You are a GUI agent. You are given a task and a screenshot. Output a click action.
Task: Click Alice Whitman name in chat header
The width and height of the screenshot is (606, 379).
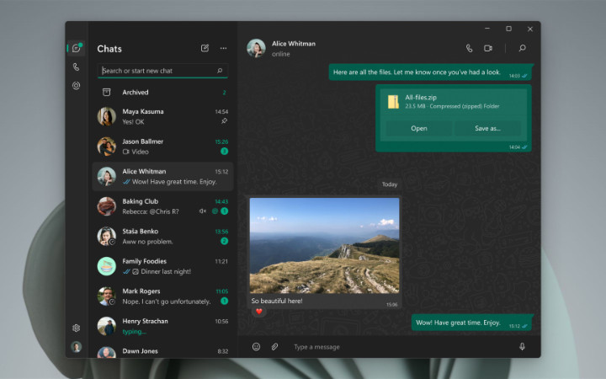click(294, 44)
